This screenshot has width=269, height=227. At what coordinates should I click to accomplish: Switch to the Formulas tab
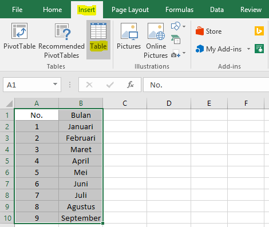tap(179, 10)
